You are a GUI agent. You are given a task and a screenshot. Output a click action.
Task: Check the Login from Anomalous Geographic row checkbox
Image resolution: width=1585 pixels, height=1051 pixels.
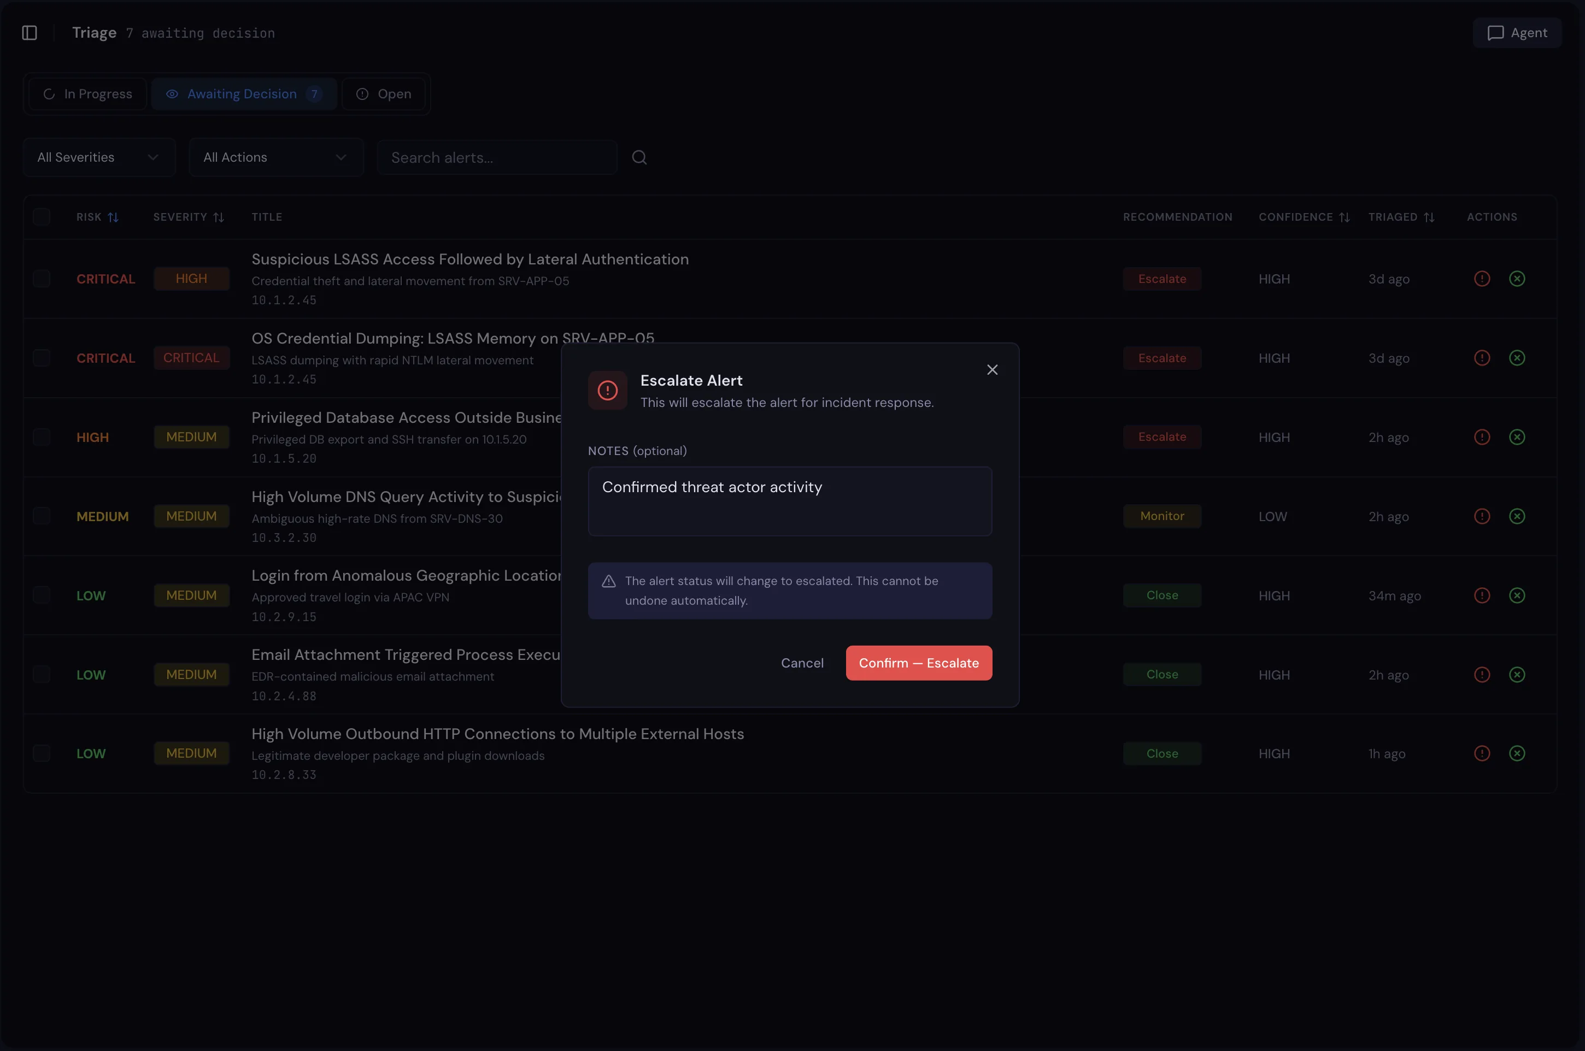point(42,595)
